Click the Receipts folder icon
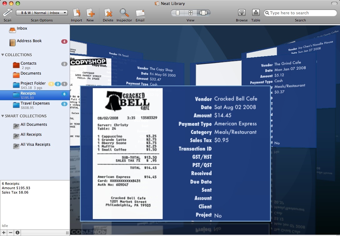The width and height of the screenshot is (340, 236). 16,95
